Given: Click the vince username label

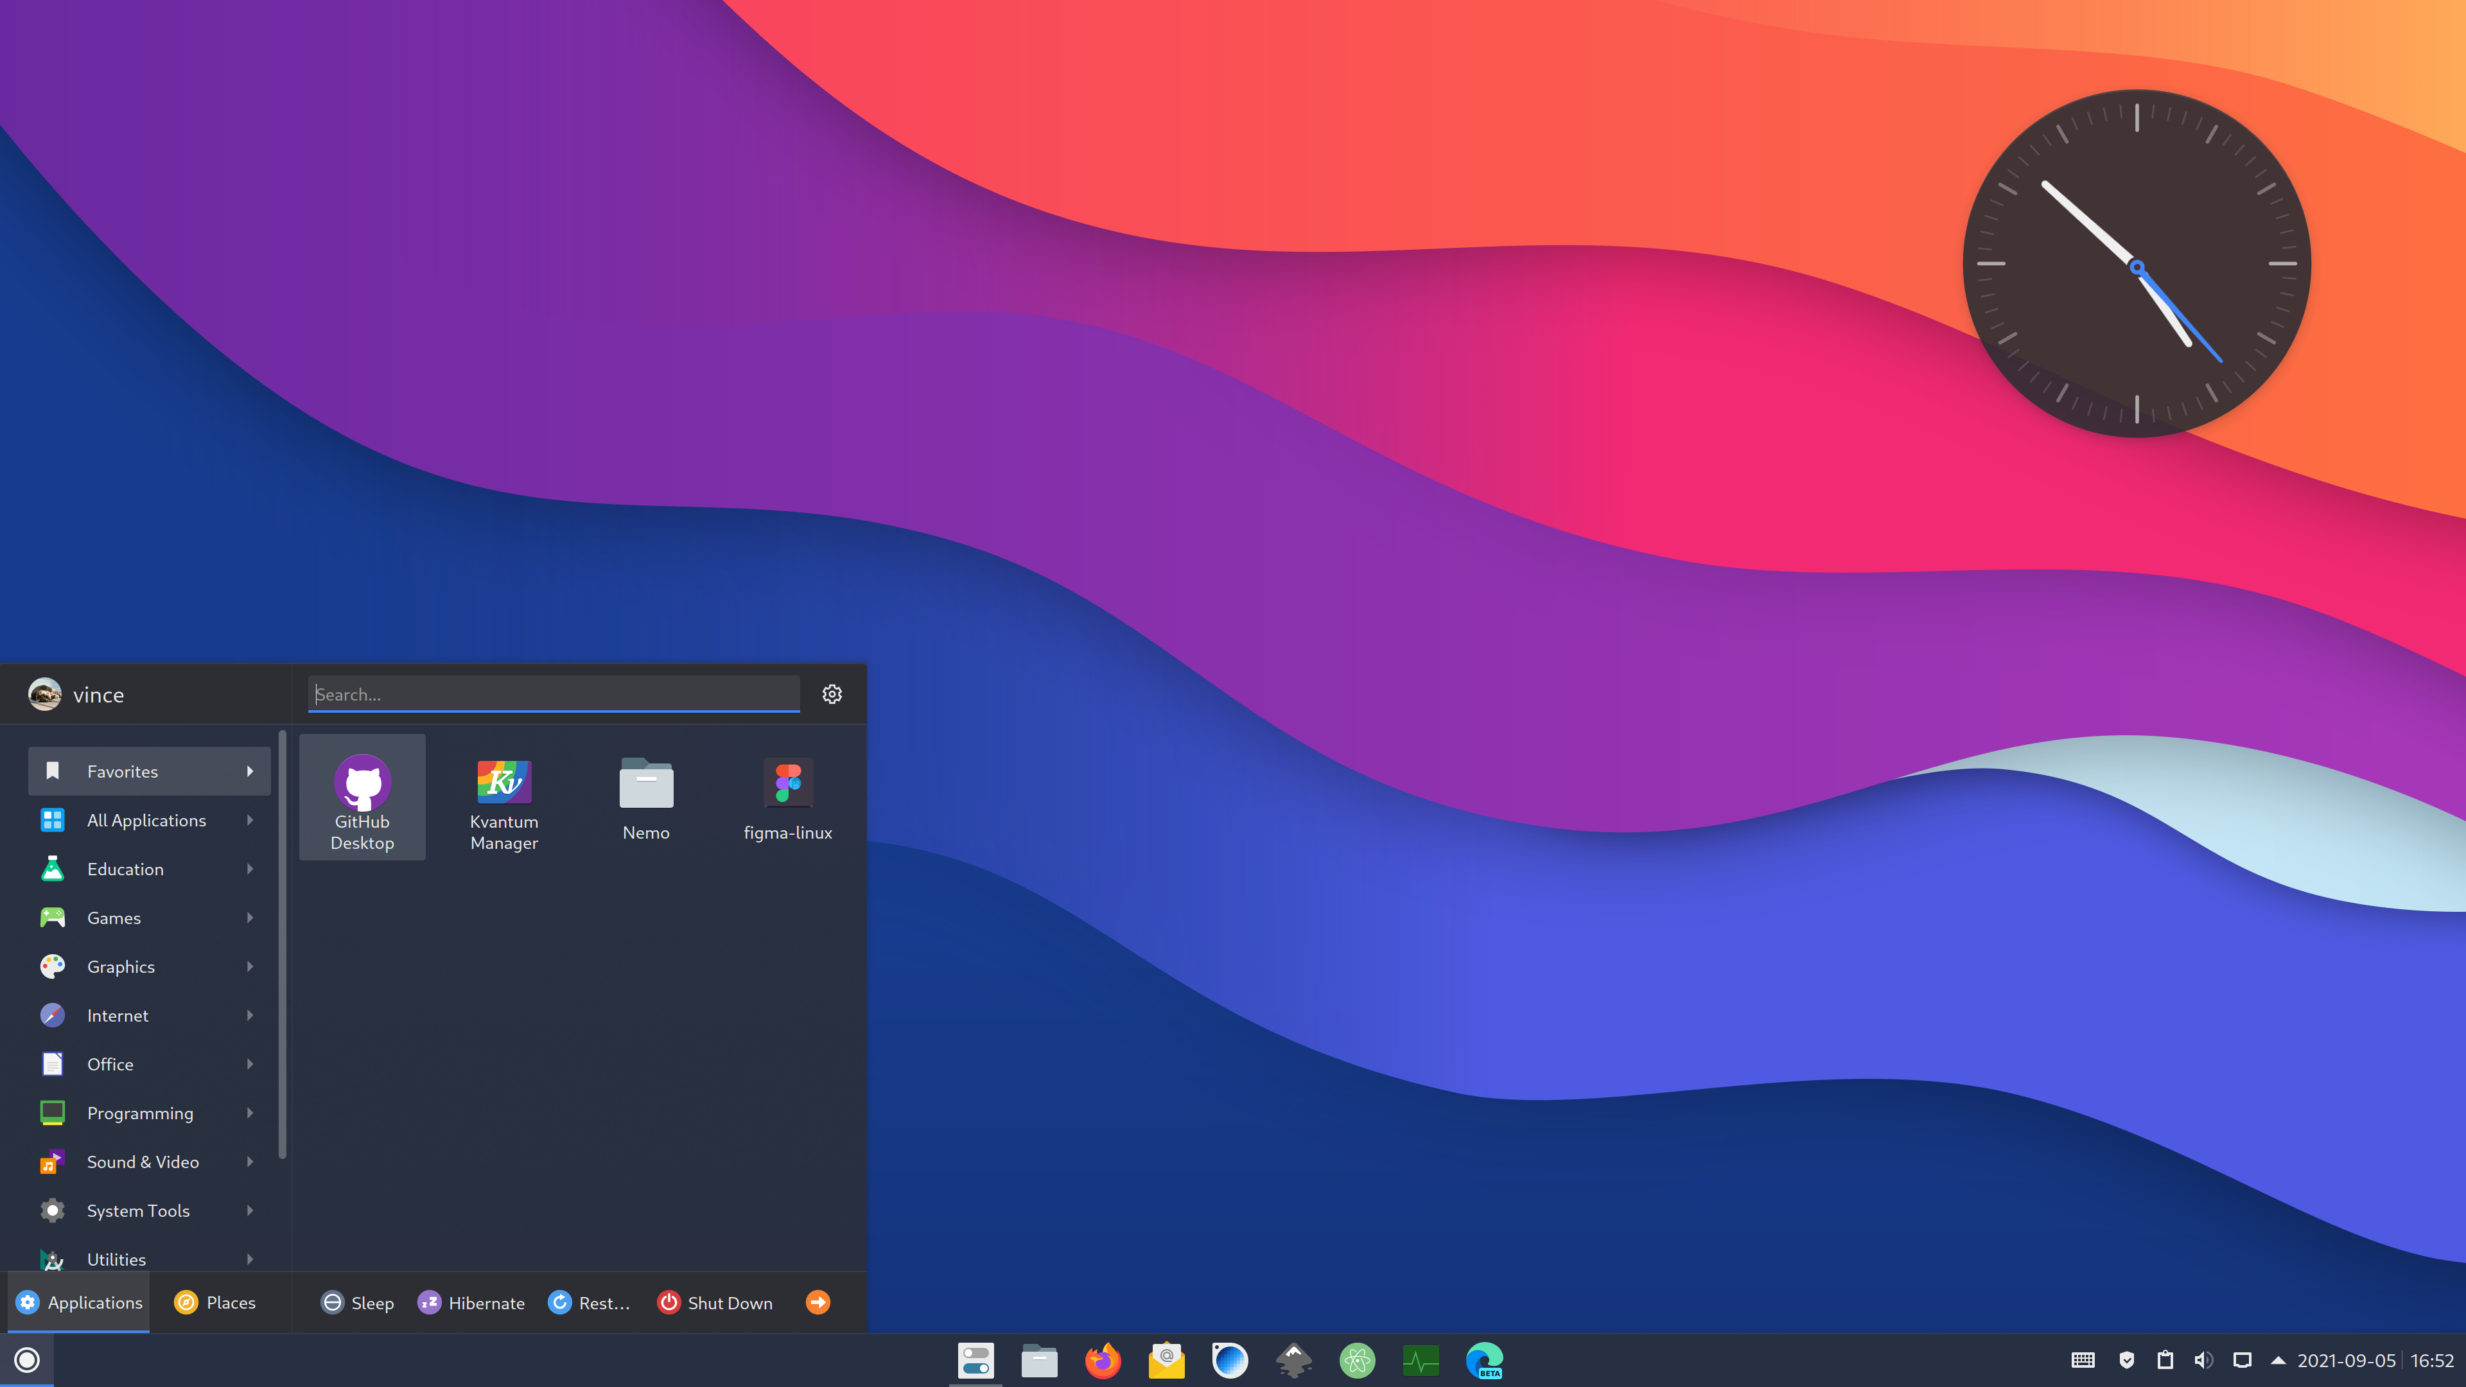Looking at the screenshot, I should click(x=99, y=695).
